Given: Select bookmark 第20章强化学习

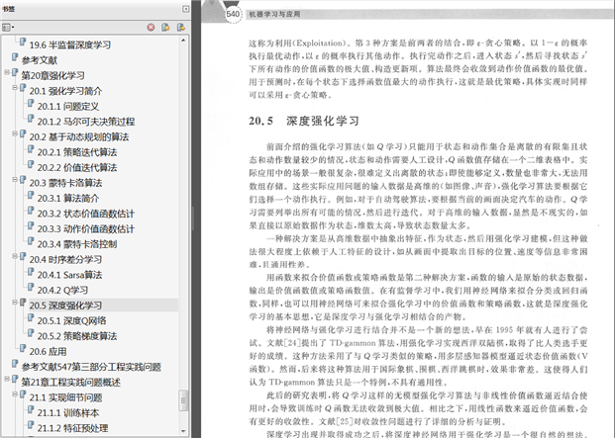Looking at the screenshot, I should tap(52, 75).
